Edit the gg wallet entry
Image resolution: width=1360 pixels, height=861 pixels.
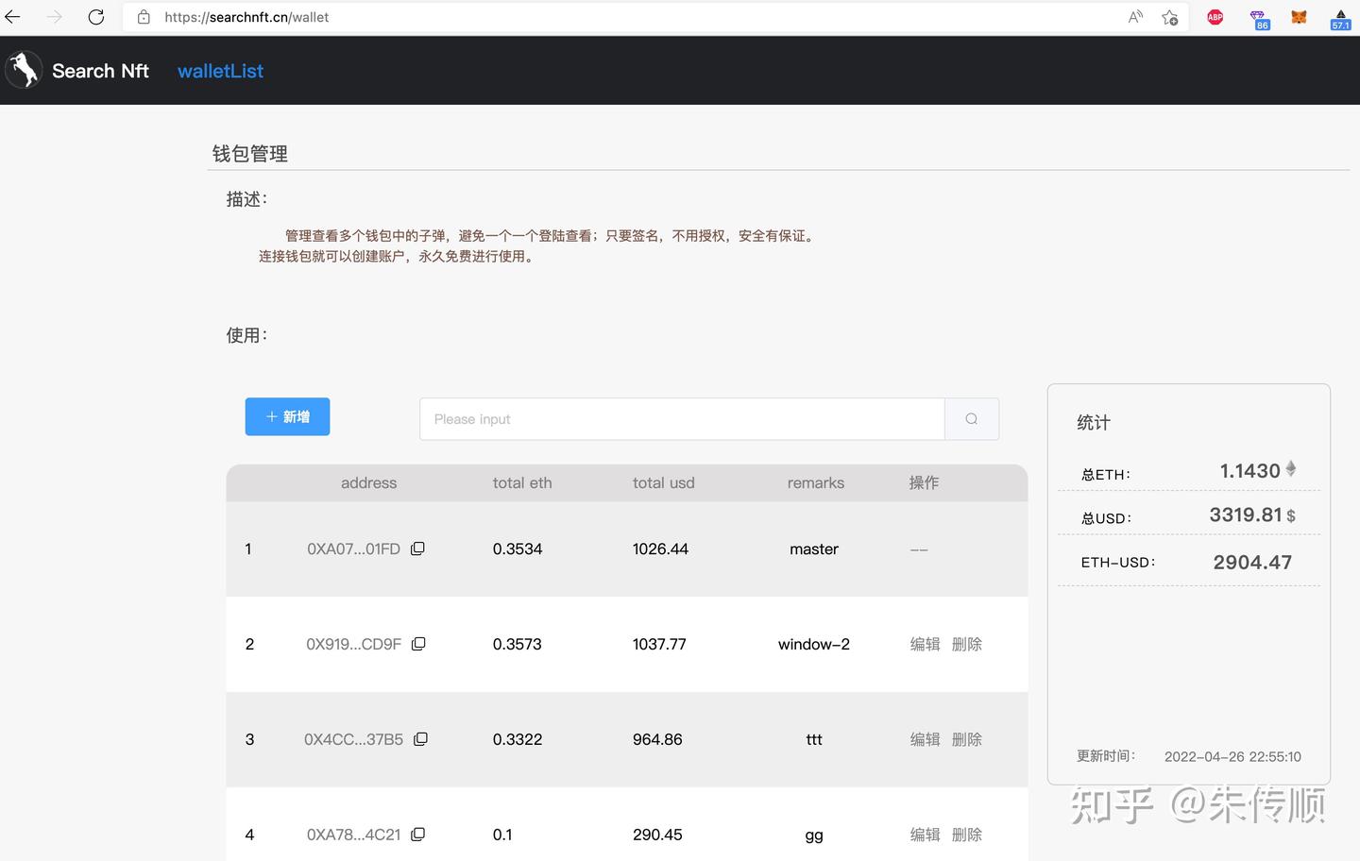[x=925, y=834]
